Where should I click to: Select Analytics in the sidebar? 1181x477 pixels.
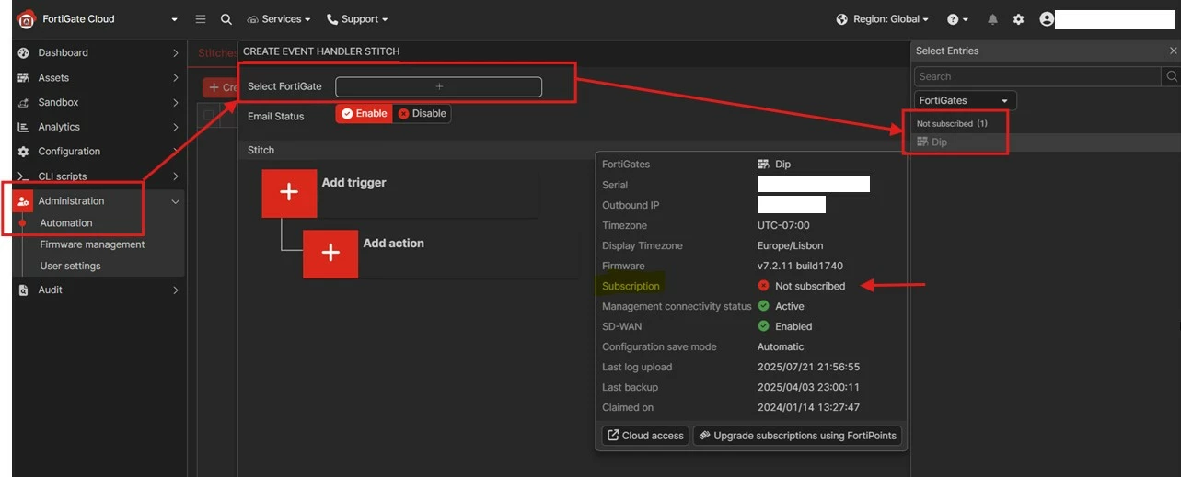[x=59, y=127]
